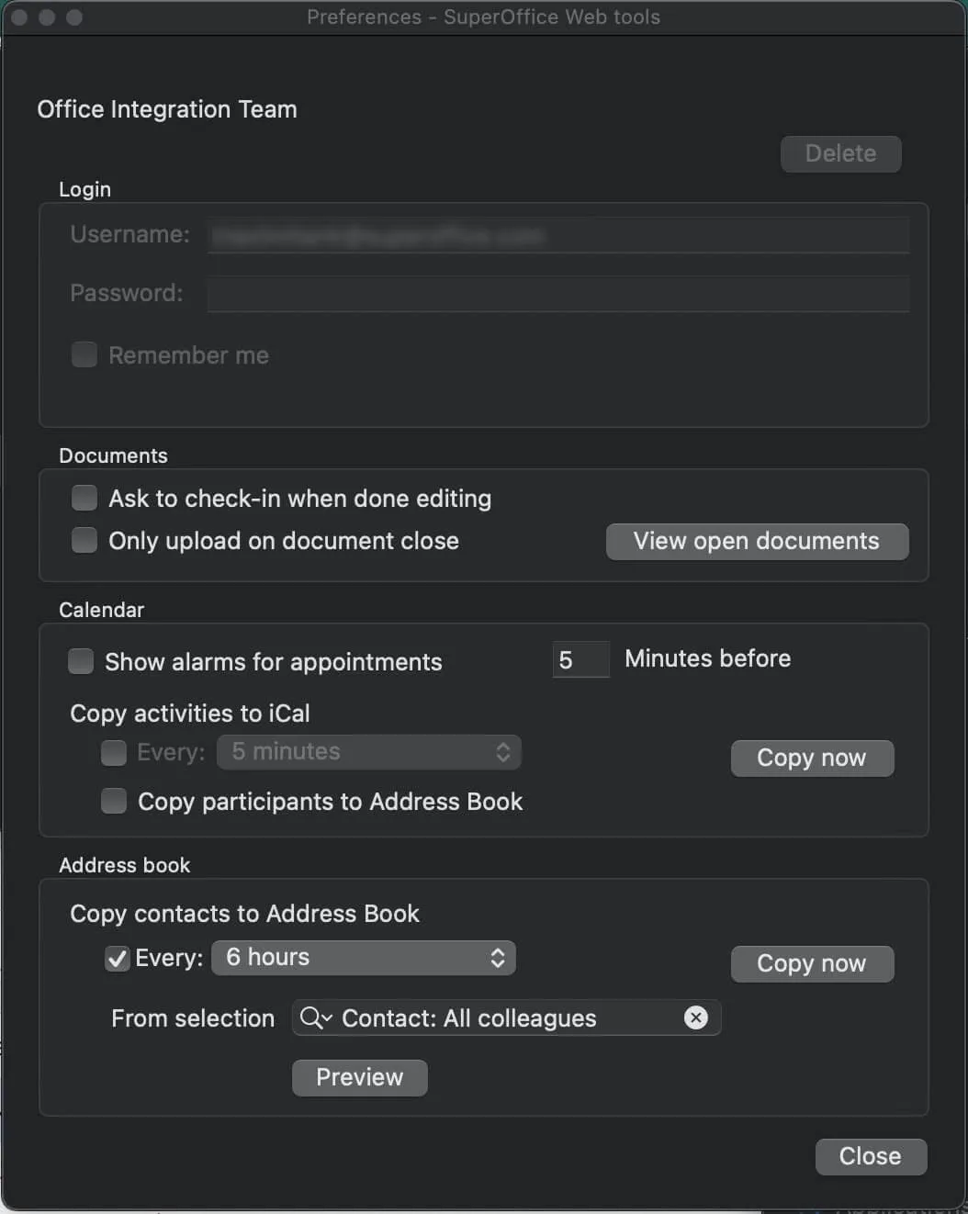Viewport: 968px width, 1214px height.
Task: Focus the Password input field
Action: click(x=558, y=294)
